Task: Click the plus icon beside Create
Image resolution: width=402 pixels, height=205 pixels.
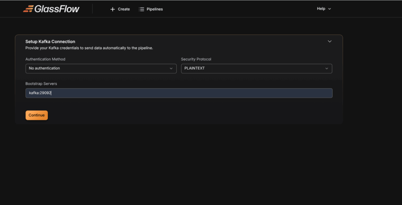Action: point(113,9)
